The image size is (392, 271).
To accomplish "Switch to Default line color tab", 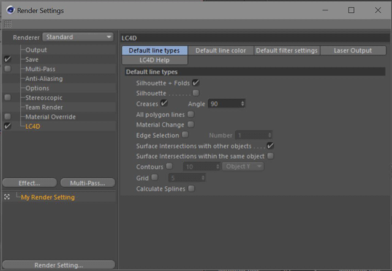I will pyautogui.click(x=221, y=50).
